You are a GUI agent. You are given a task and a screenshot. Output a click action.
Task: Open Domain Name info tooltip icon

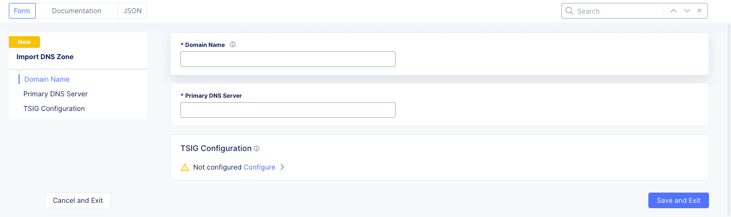(x=233, y=44)
